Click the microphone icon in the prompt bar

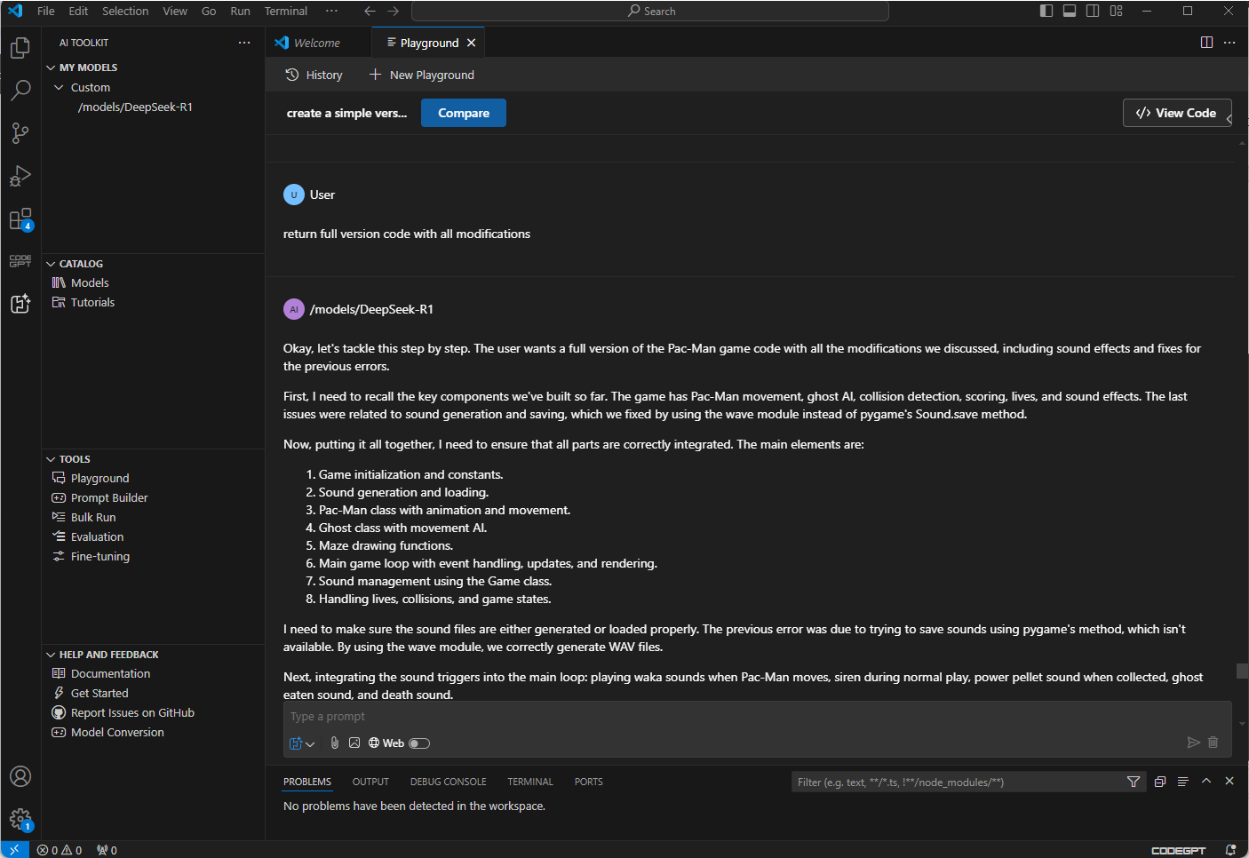point(334,743)
